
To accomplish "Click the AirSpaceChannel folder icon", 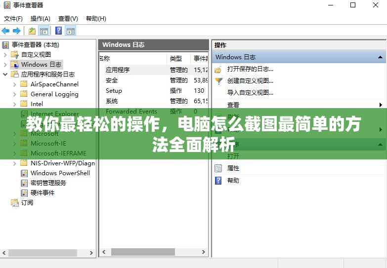I will (24, 84).
